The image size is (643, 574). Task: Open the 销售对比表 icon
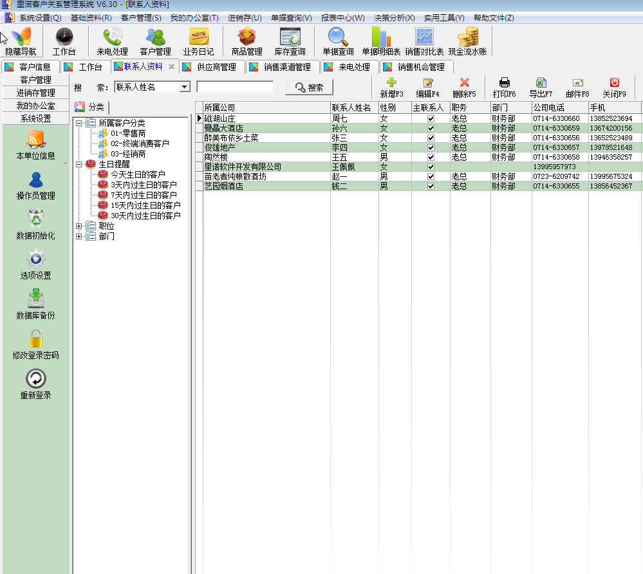click(x=424, y=41)
